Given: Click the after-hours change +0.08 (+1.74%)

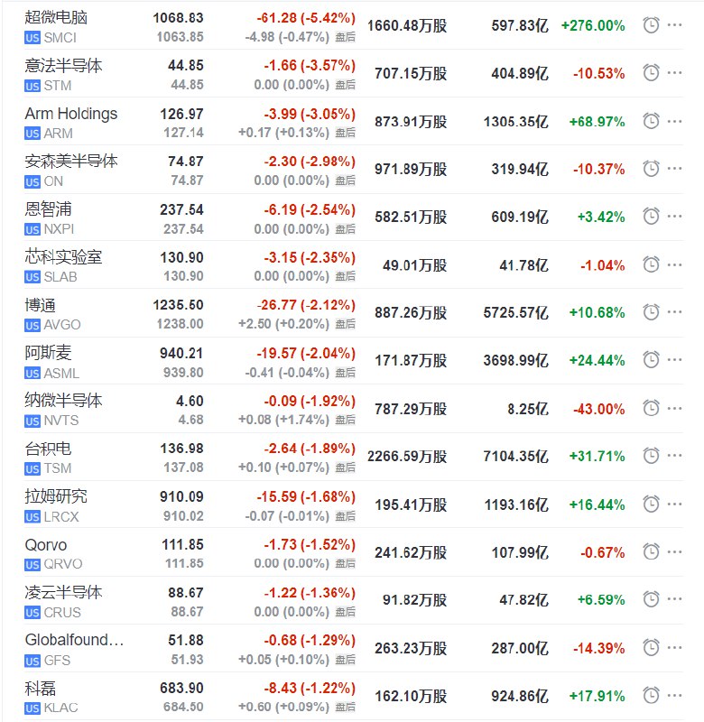Looking at the screenshot, I should pos(283,420).
